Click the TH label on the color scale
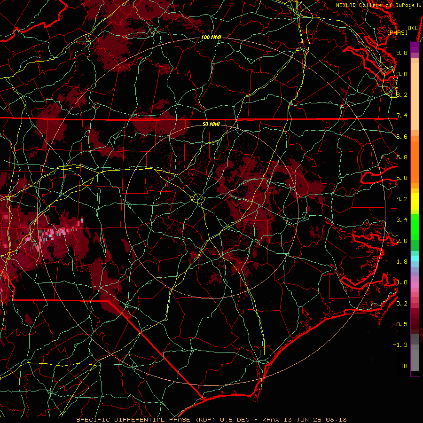This screenshot has width=423, height=423. [404, 366]
